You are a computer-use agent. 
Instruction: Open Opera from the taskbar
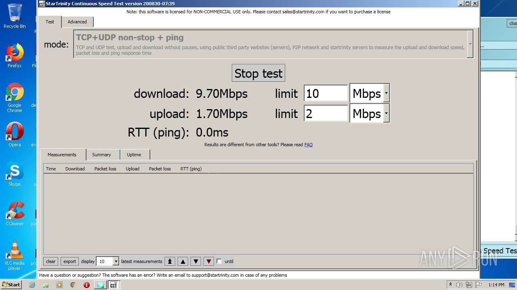tap(86, 285)
